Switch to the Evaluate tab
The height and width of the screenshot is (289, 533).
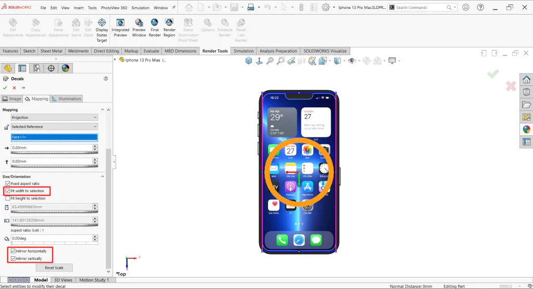[x=151, y=51]
